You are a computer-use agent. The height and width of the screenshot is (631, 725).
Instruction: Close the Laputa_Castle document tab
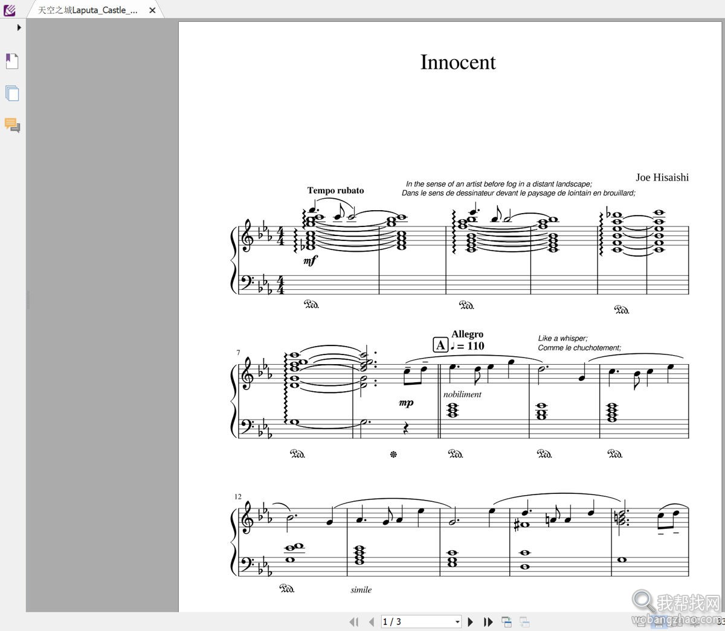pos(152,10)
